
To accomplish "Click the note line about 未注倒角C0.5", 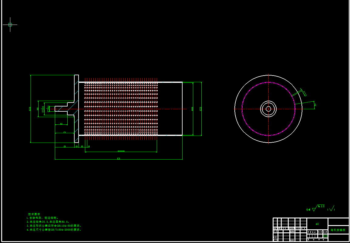I will (47, 222).
